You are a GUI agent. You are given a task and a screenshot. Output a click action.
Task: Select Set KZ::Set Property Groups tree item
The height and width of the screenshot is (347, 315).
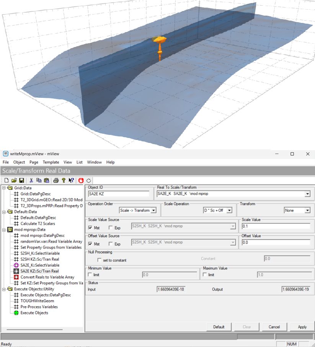pos(52,283)
